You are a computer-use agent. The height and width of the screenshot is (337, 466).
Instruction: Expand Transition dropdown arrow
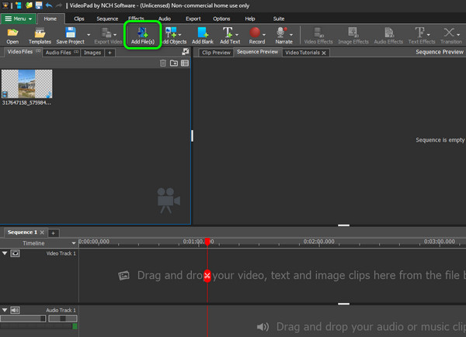click(x=458, y=35)
